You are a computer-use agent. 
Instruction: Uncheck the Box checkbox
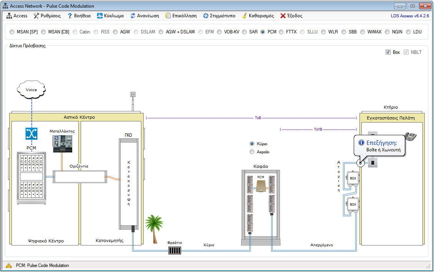pos(388,52)
